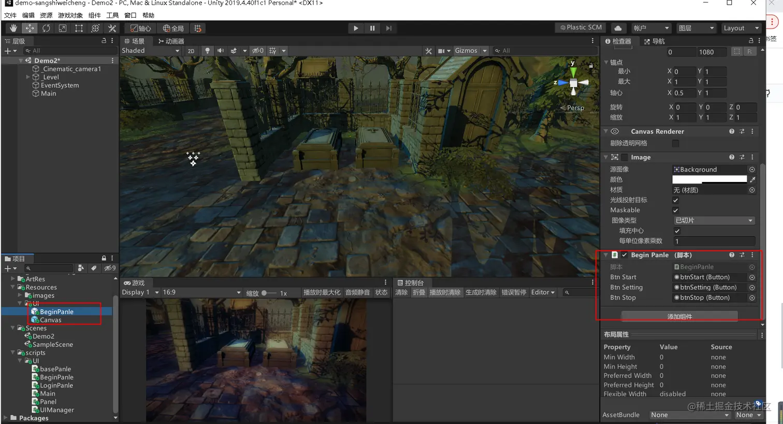Click the Play button

coord(356,28)
